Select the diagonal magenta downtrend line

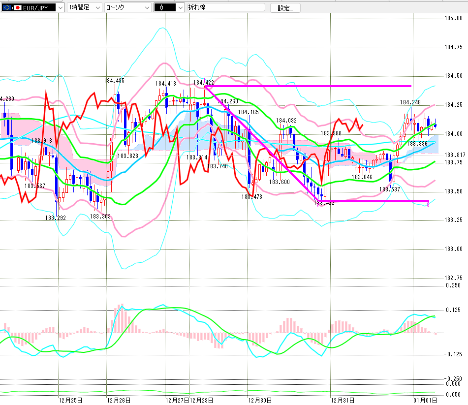[x=261, y=143]
